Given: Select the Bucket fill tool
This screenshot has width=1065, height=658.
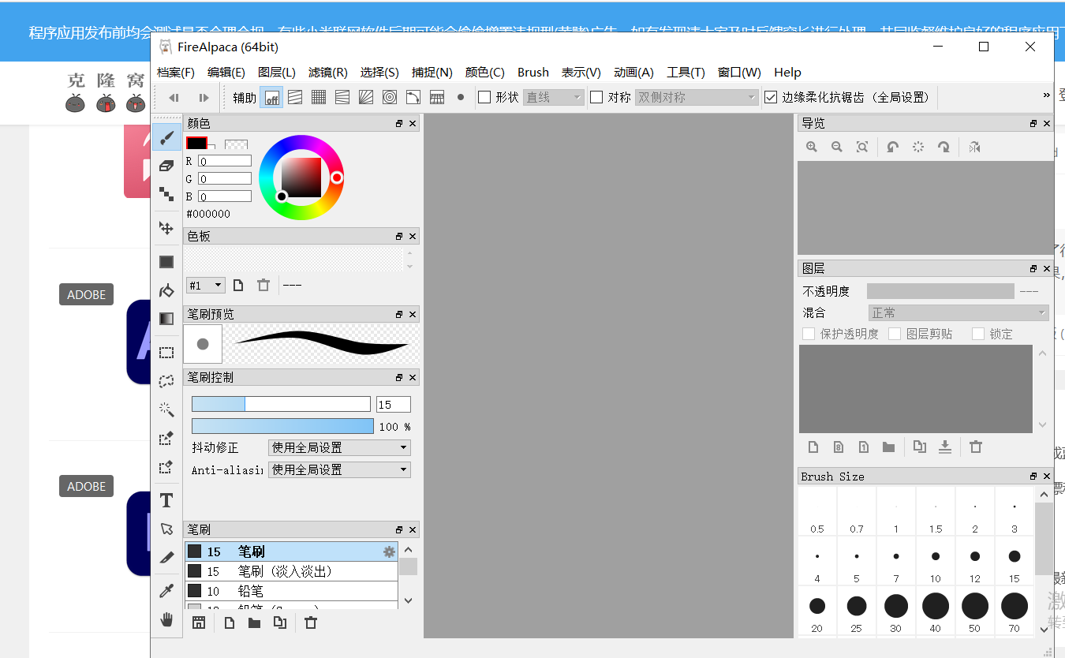Looking at the screenshot, I should [x=166, y=291].
